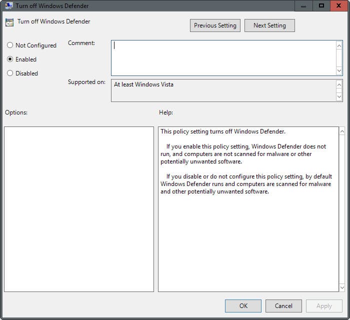Click Comment box scroll up arrow

339,46
